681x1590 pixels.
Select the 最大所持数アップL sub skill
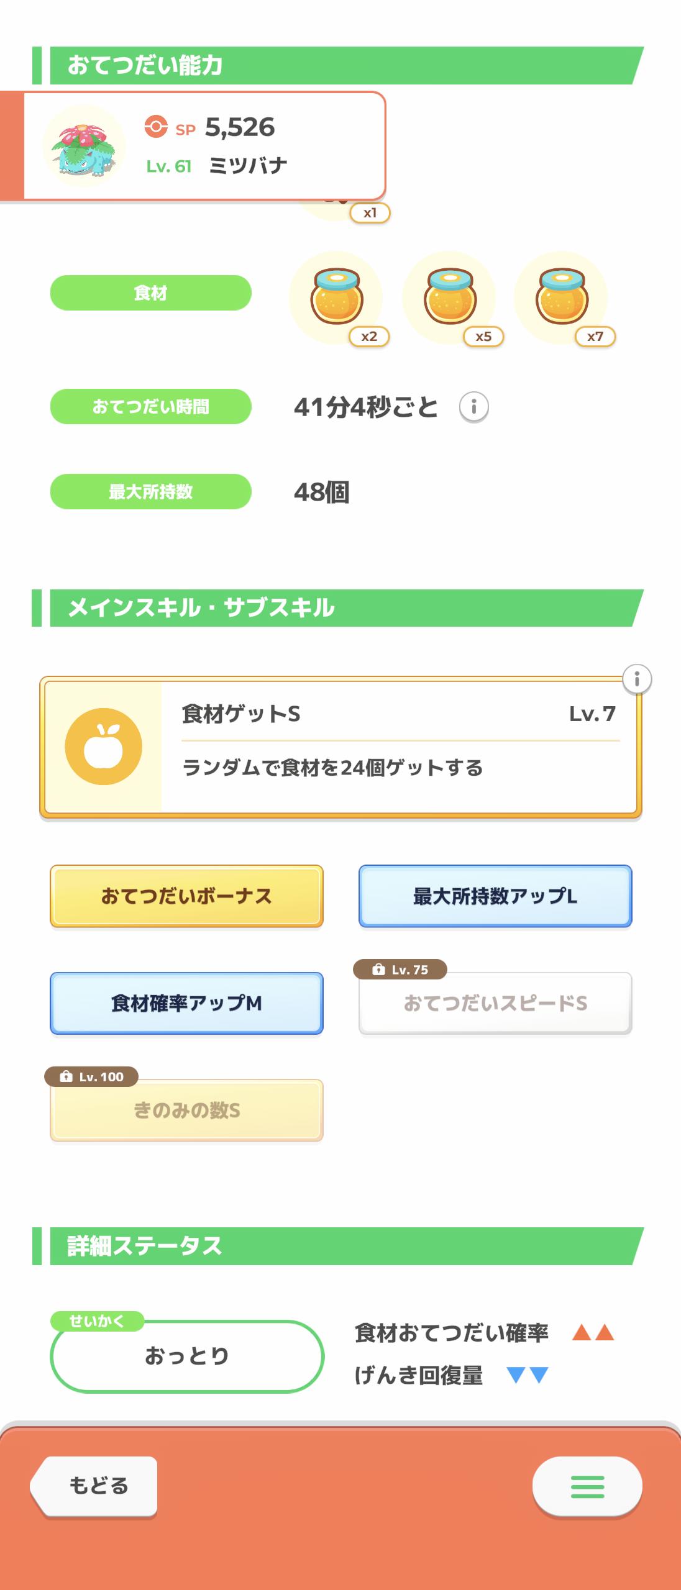click(495, 896)
